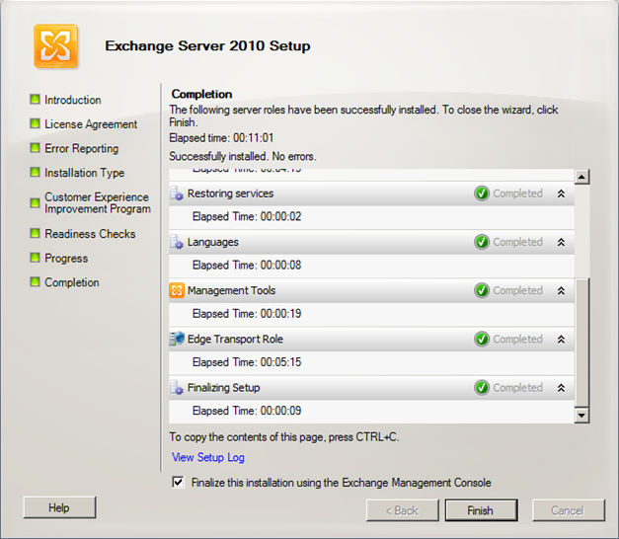
Task: Click the green square beside License Agreement
Action: click(x=36, y=123)
